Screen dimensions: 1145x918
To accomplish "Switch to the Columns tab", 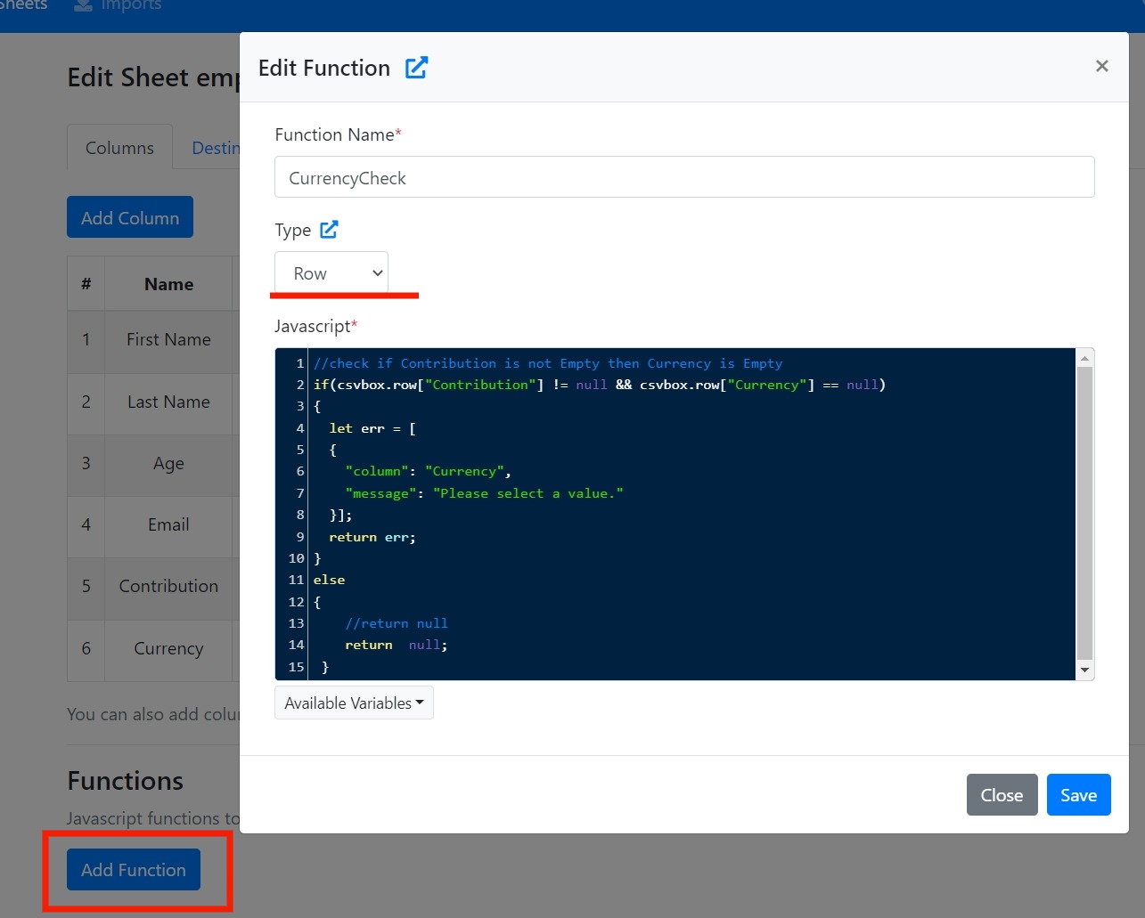I will 119,148.
